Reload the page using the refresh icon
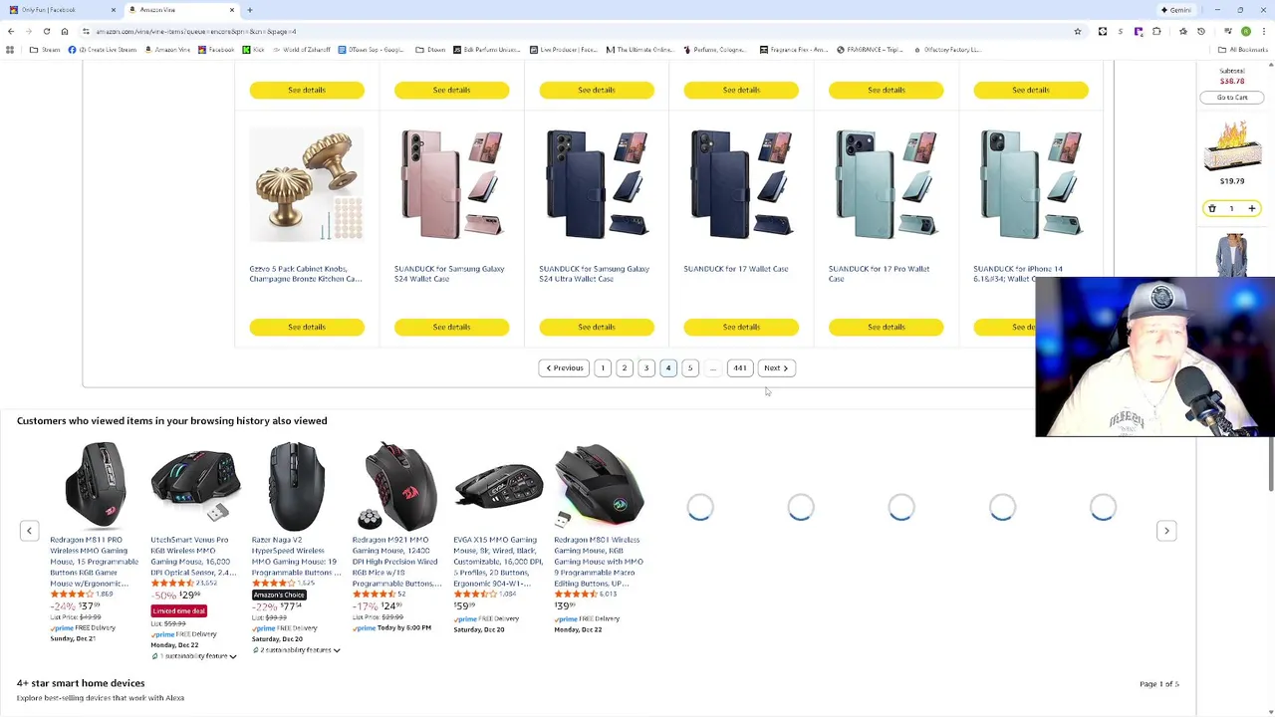The height and width of the screenshot is (717, 1275). click(46, 31)
